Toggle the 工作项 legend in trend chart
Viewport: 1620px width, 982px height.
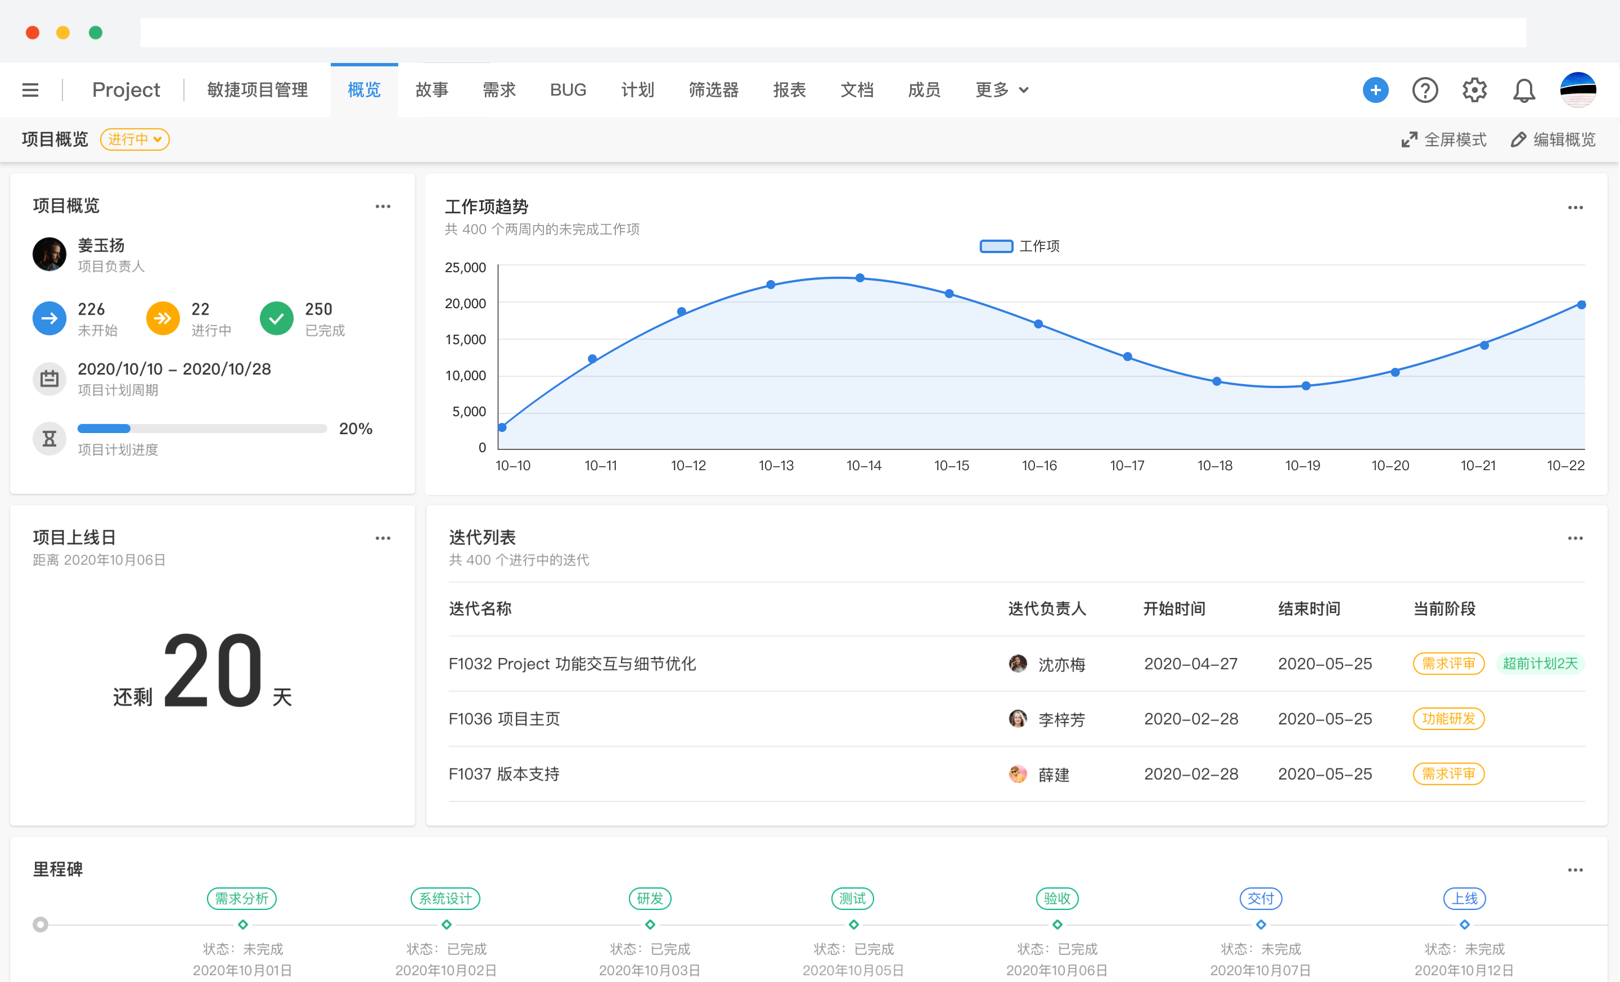(1019, 246)
